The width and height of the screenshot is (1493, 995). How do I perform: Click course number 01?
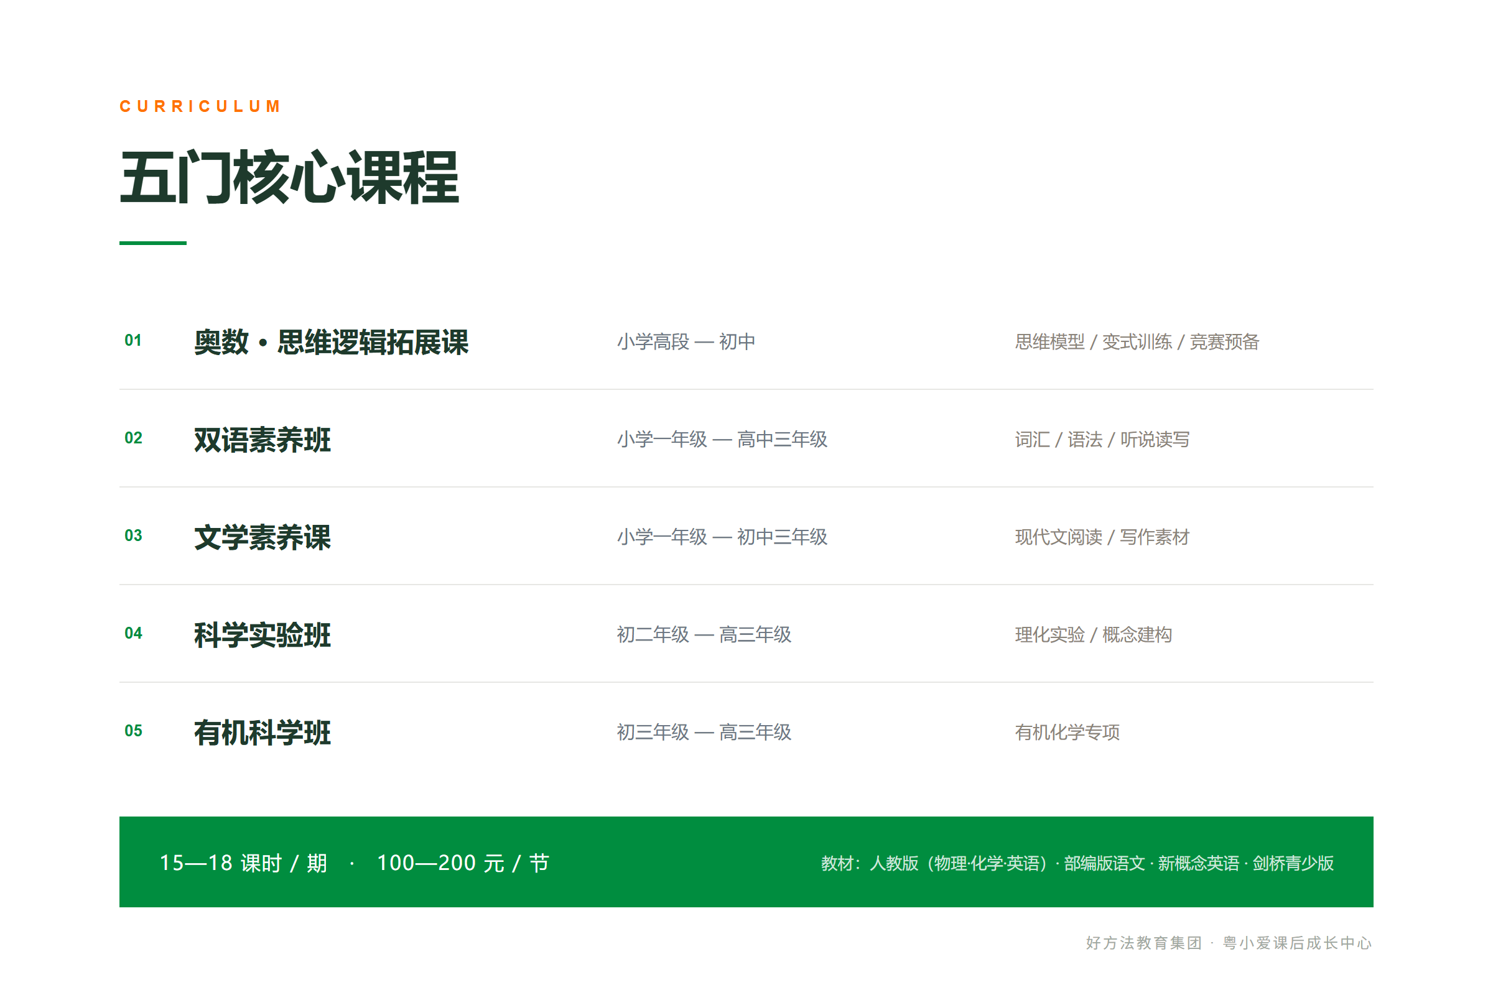pos(133,341)
